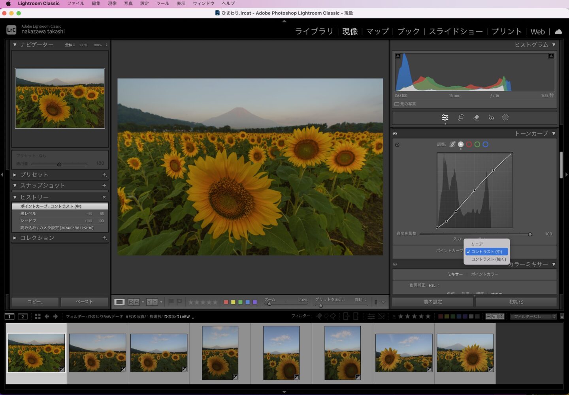Click the 初期化 reset button
This screenshot has height=395, width=569.
point(516,302)
